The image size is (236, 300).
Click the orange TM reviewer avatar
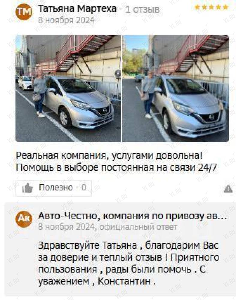point(24,12)
